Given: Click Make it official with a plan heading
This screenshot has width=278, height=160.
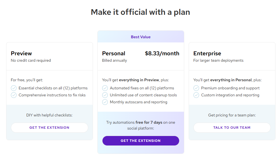Looking at the screenshot, I should pyautogui.click(x=140, y=12).
